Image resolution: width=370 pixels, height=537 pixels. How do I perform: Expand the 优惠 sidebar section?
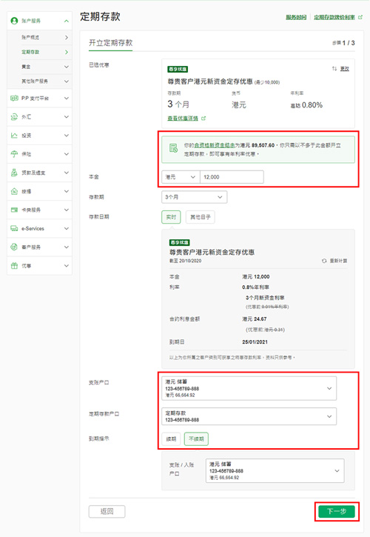click(x=67, y=265)
